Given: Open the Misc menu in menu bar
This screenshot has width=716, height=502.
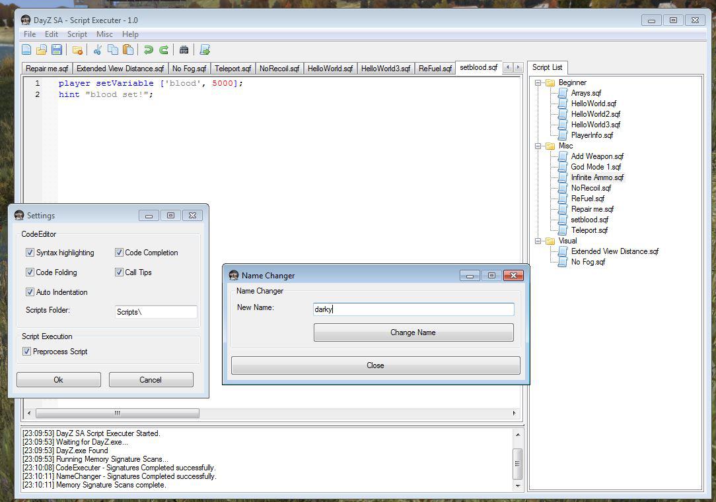Looking at the screenshot, I should pyautogui.click(x=104, y=34).
